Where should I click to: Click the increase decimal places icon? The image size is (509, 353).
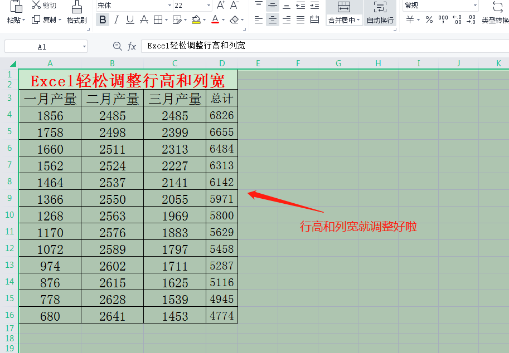point(457,20)
